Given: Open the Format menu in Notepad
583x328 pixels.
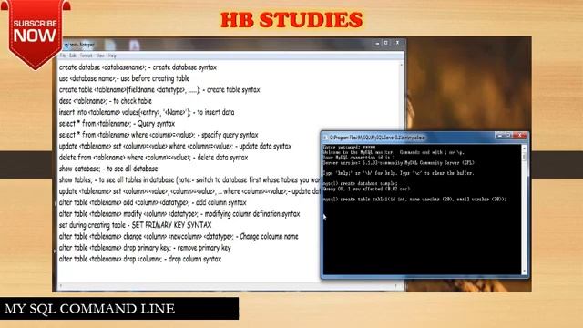Looking at the screenshot, I should [x=86, y=56].
